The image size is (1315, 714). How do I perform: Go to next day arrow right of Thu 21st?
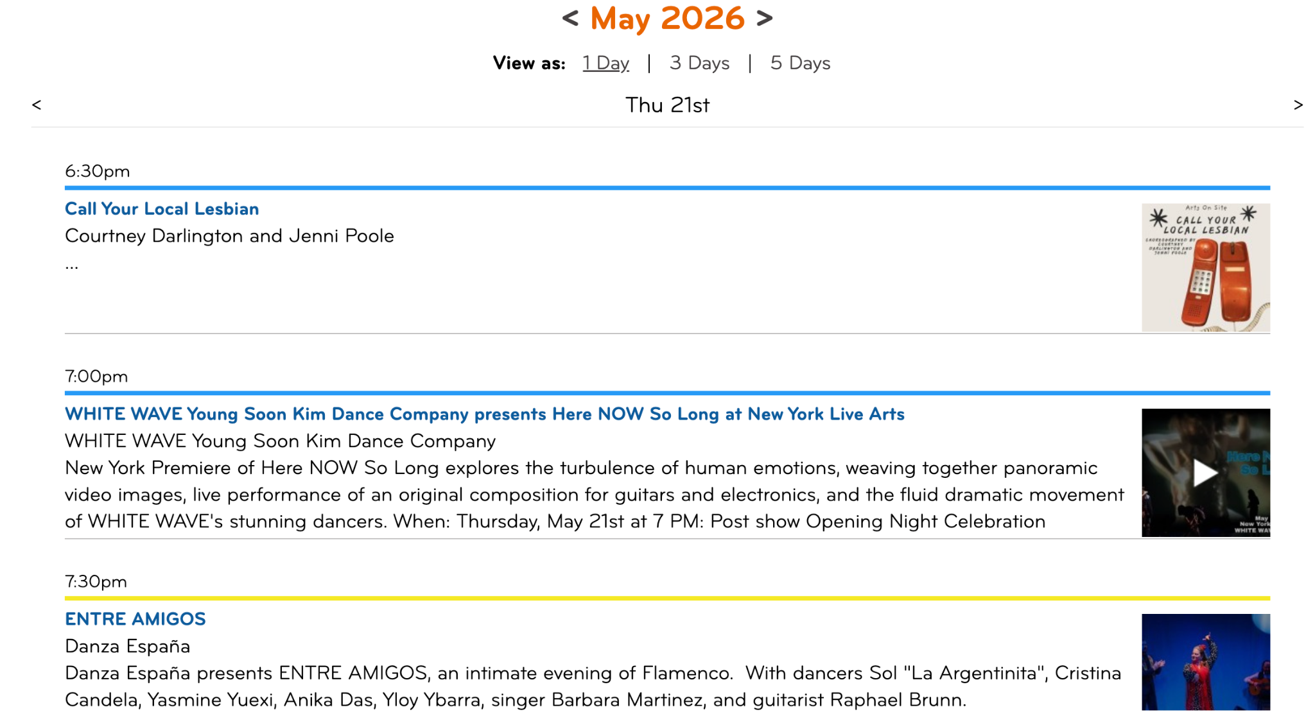click(x=1298, y=105)
